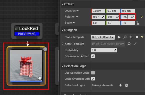This screenshot has height=95, width=145.
Task: Expand the Actor Template property
Action: (x=62, y=44)
